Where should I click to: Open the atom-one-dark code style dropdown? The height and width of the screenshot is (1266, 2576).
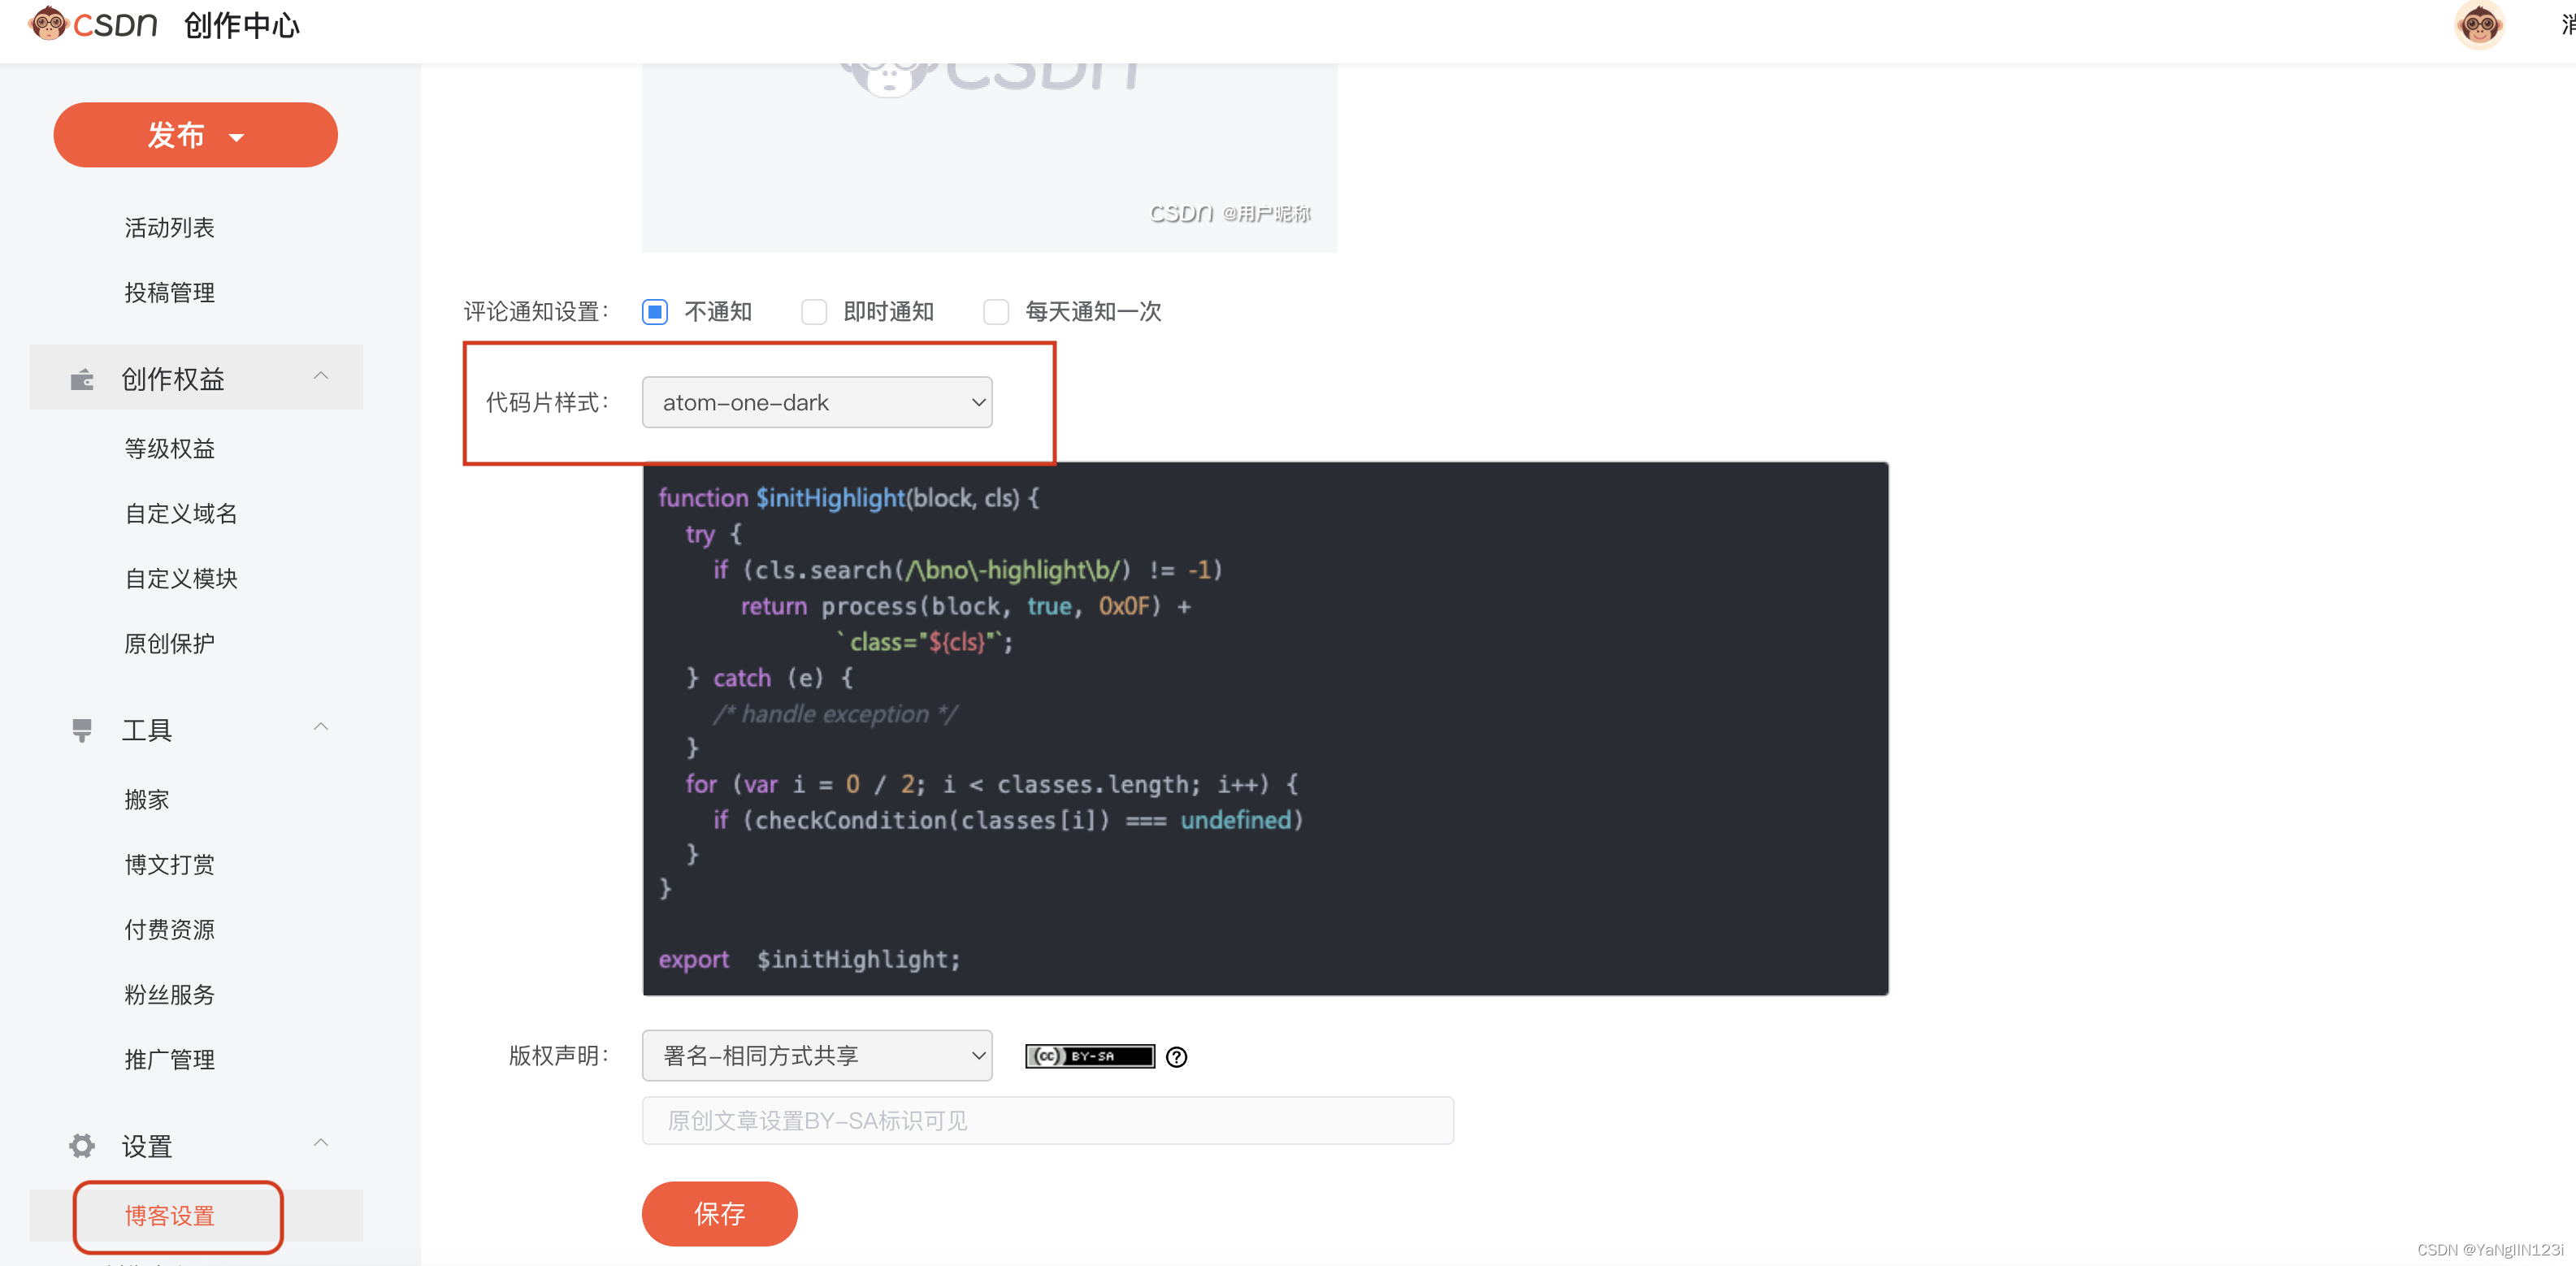click(x=816, y=402)
